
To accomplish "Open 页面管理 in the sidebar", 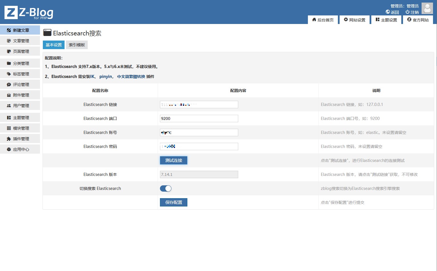I will 20,51.
